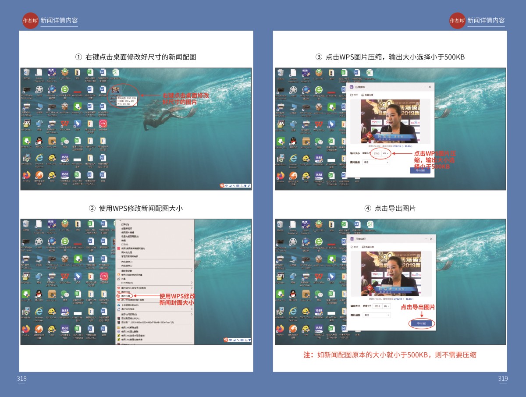Viewport: 526px width, 397px height.
Task: Click Sogou input method icon in step ① tray
Action: click(223, 186)
